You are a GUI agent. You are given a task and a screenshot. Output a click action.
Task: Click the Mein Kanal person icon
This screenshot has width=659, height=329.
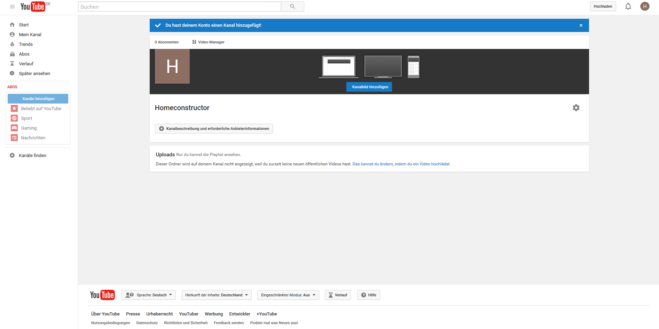pyautogui.click(x=12, y=34)
